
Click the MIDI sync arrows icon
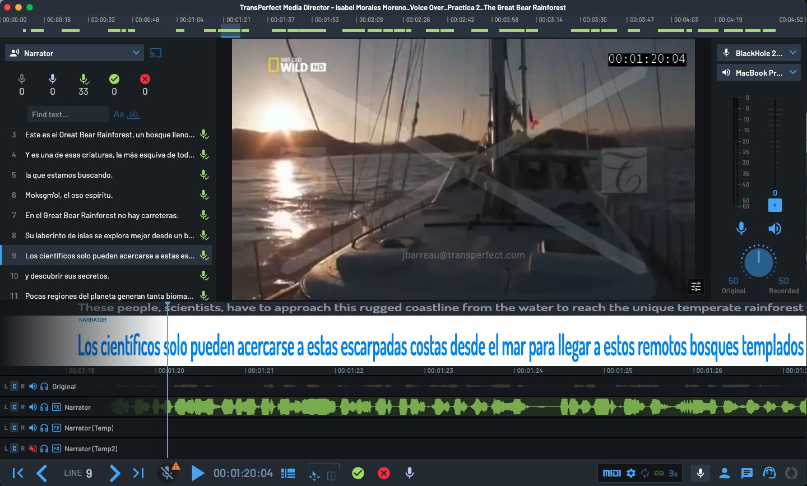(x=645, y=473)
